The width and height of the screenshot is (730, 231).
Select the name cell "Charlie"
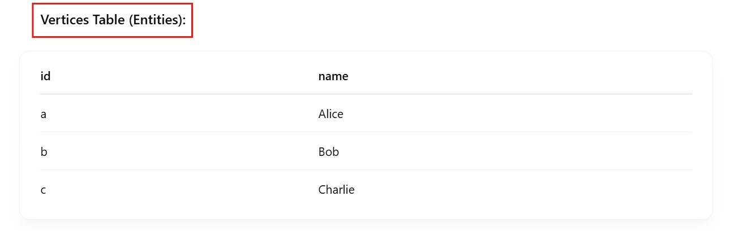tap(336, 190)
